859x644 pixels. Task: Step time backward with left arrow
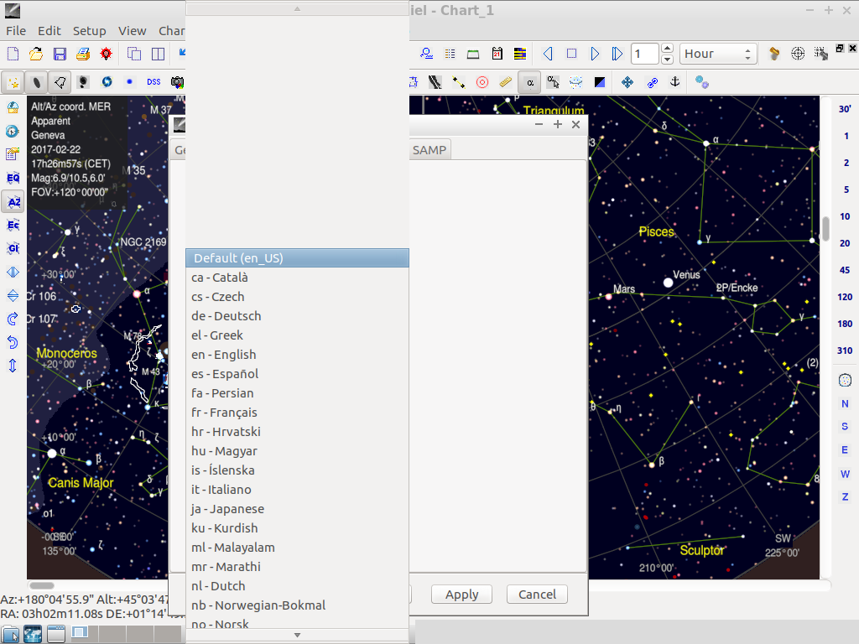[547, 54]
